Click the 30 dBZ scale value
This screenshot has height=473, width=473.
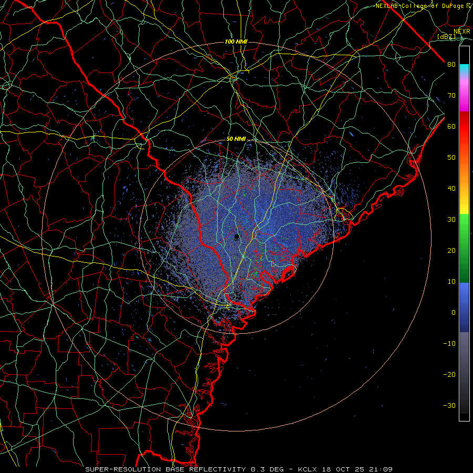pyautogui.click(x=451, y=220)
